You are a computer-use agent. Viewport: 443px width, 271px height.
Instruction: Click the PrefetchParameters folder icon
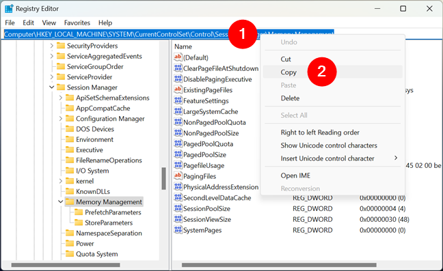[79, 212]
